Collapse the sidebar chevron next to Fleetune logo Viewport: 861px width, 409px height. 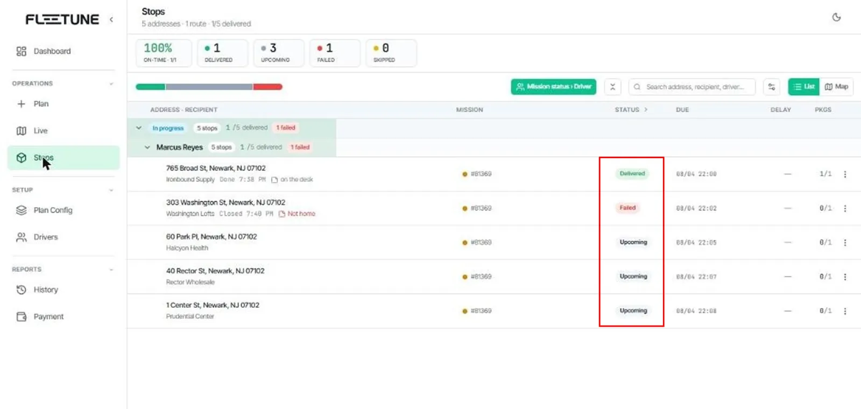(111, 19)
